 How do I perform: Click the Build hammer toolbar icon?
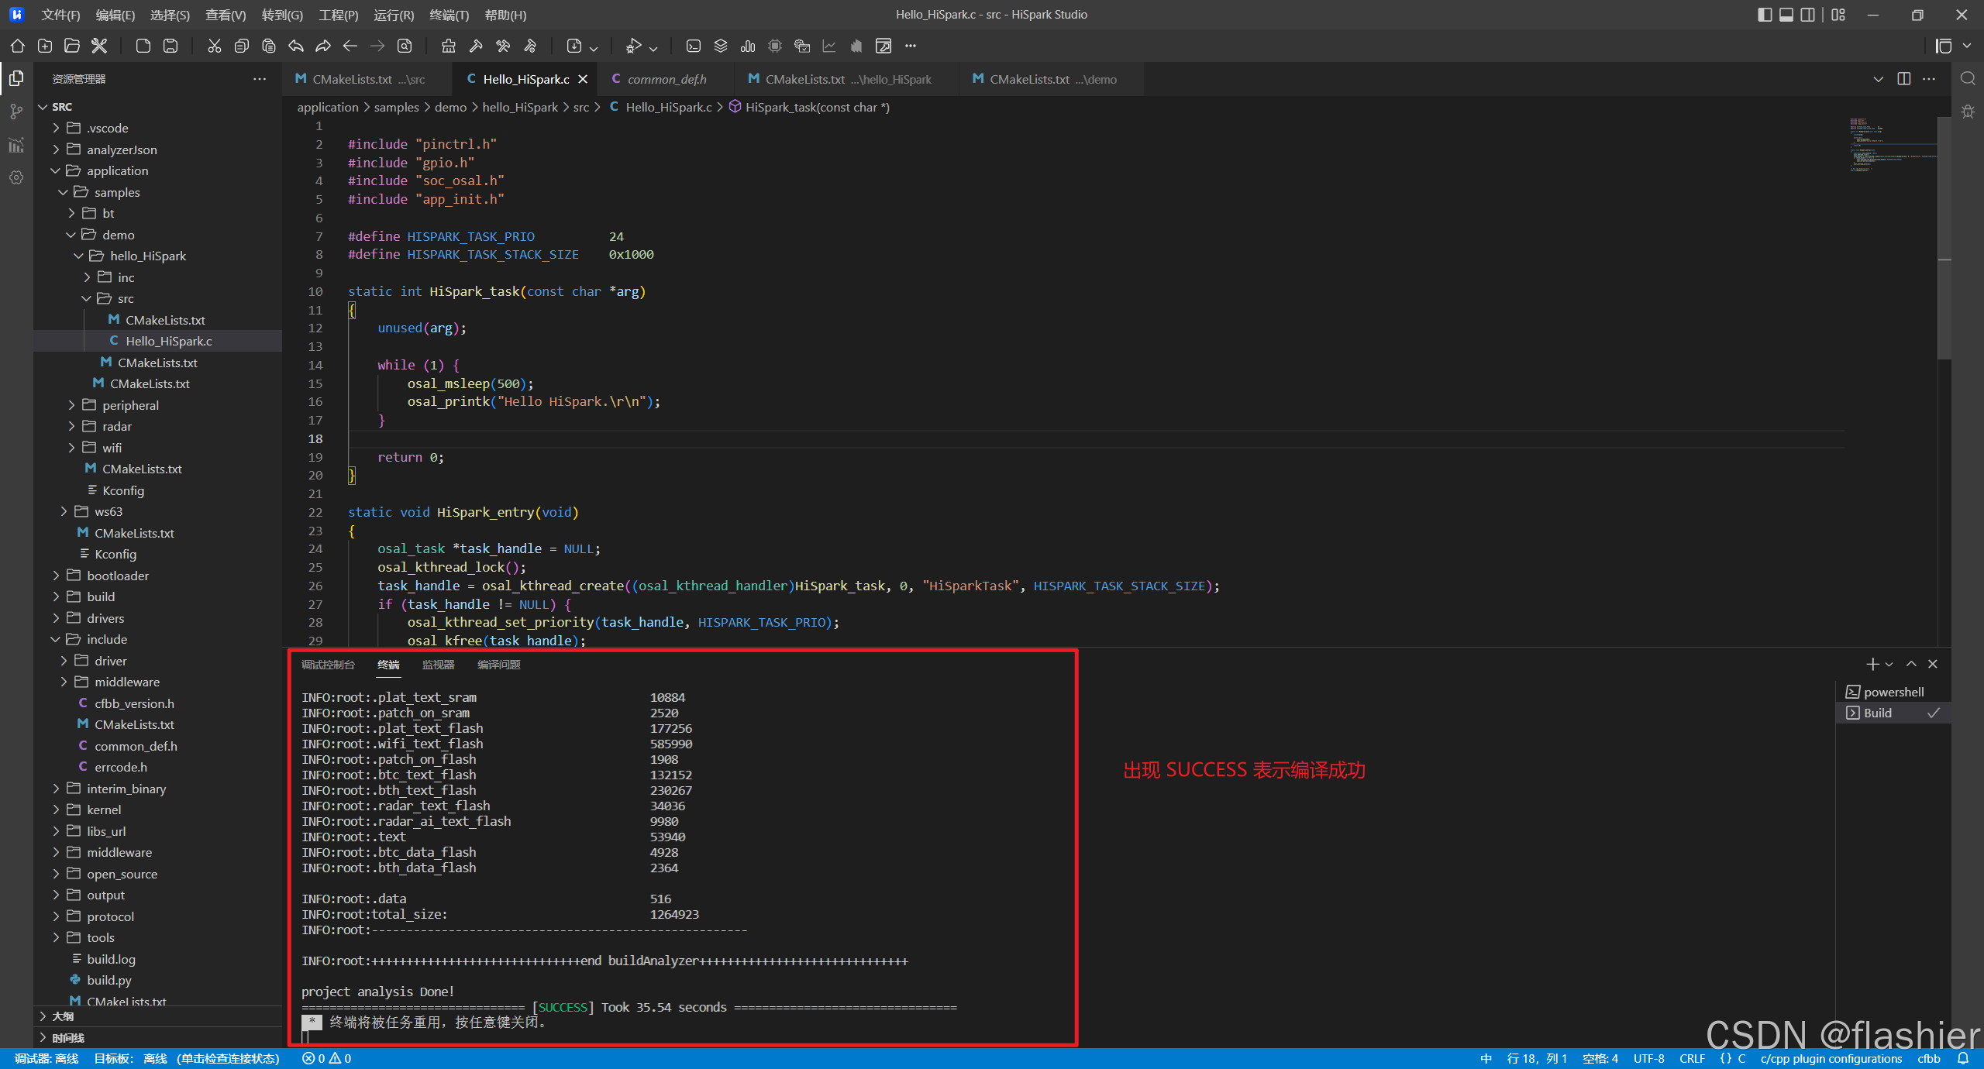coord(476,46)
